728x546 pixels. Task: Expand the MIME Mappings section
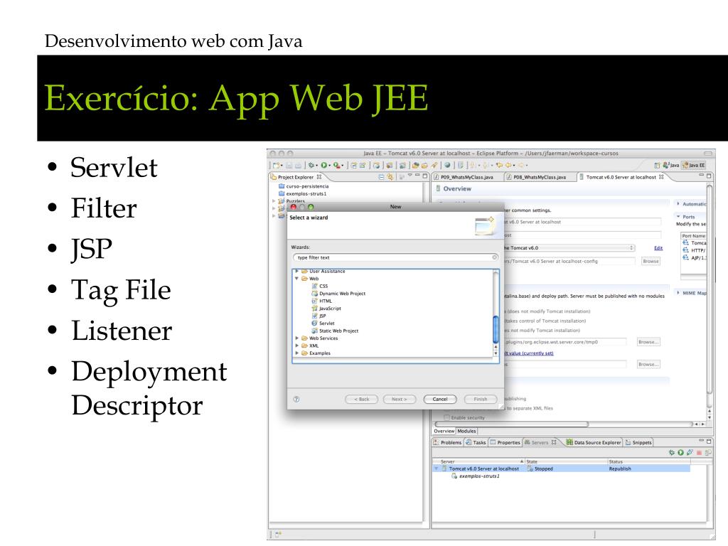[x=678, y=293]
